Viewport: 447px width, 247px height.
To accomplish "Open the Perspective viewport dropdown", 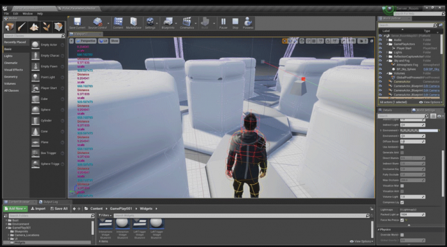I will point(86,41).
